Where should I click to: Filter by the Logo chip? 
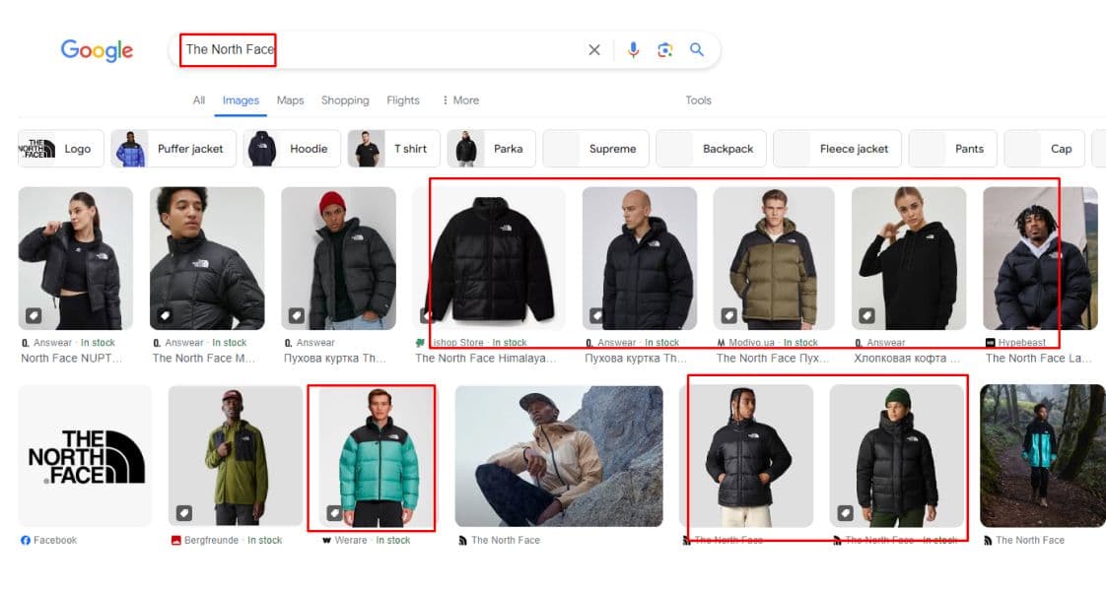click(x=61, y=149)
